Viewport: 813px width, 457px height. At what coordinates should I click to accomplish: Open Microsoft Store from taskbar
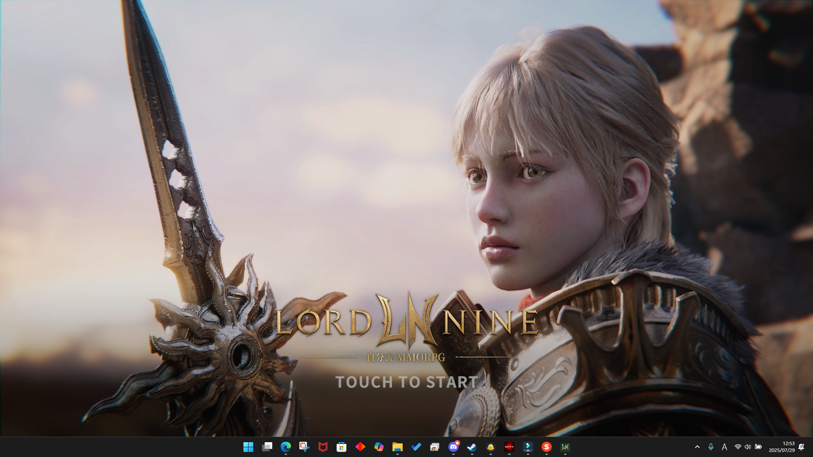pos(341,447)
